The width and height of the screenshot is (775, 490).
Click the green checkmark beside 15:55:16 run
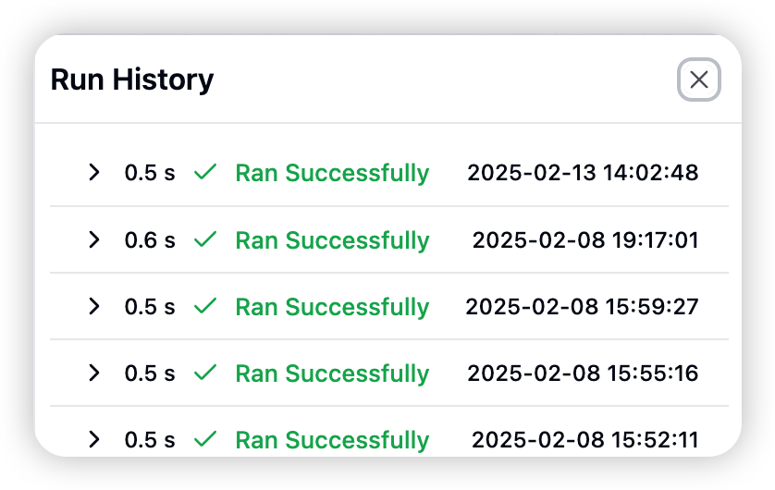pos(205,373)
